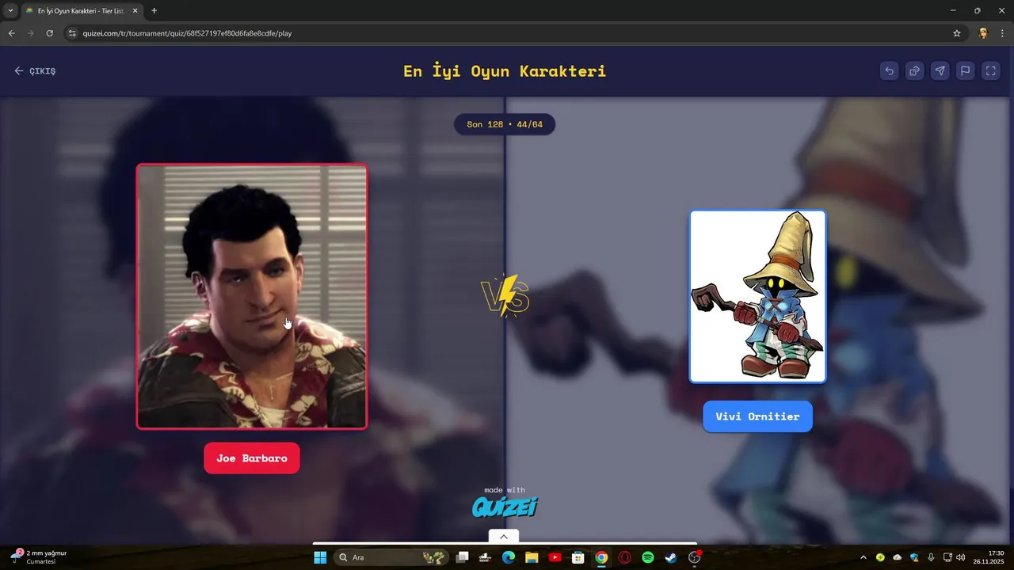This screenshot has height=570, width=1014.
Task: Open the tab search dropdown
Action: 10,11
